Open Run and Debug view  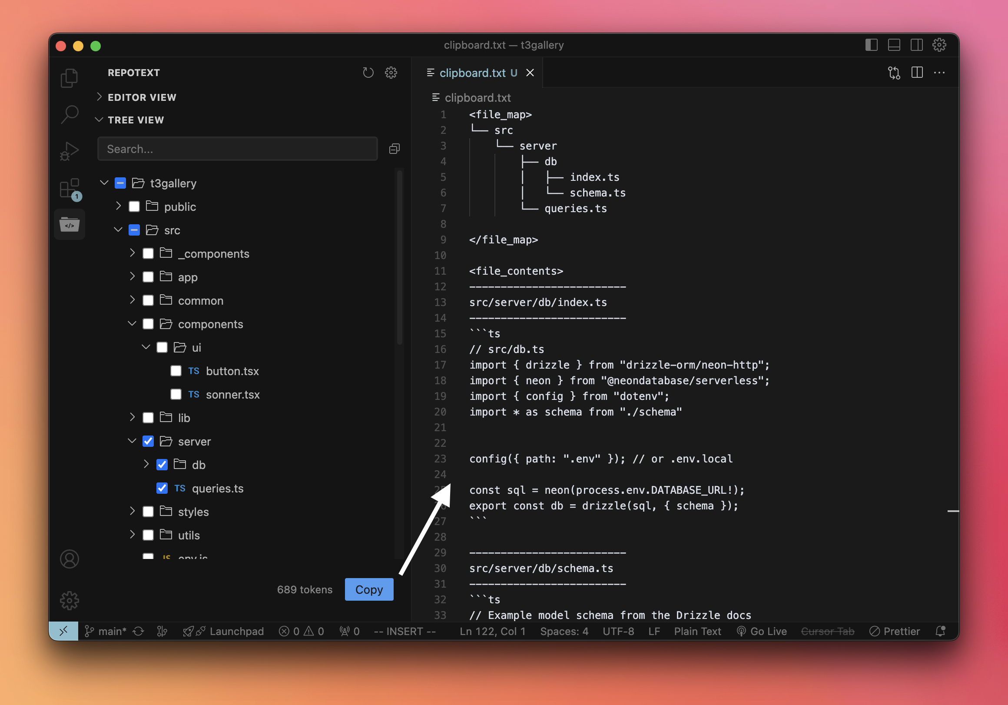(x=69, y=151)
